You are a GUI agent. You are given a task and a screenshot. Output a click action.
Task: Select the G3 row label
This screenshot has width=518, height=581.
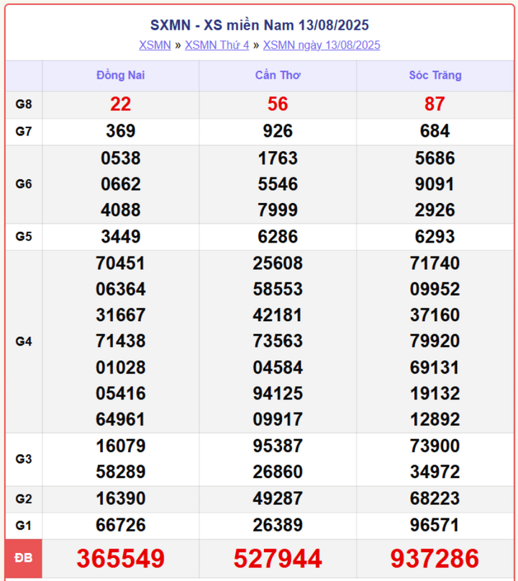click(x=24, y=459)
